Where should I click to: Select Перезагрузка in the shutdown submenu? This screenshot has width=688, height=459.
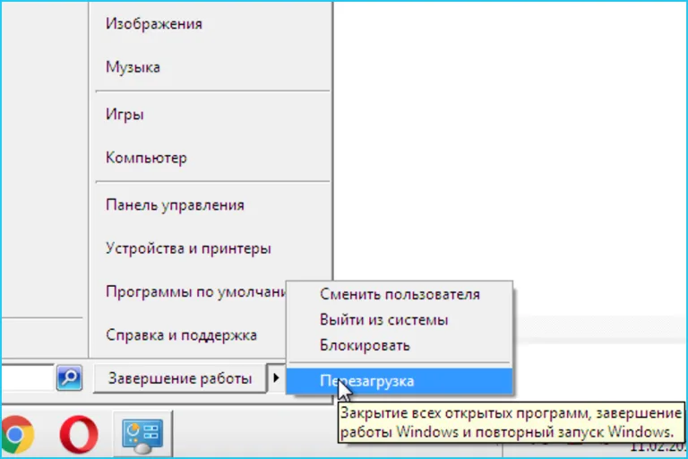point(400,381)
